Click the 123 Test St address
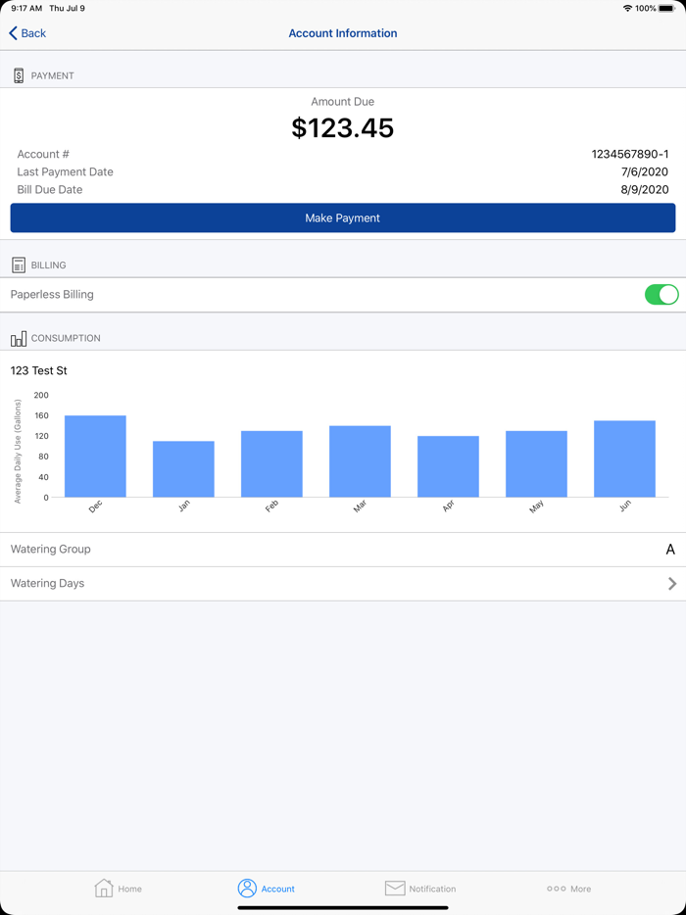The height and width of the screenshot is (915, 686). click(x=39, y=370)
